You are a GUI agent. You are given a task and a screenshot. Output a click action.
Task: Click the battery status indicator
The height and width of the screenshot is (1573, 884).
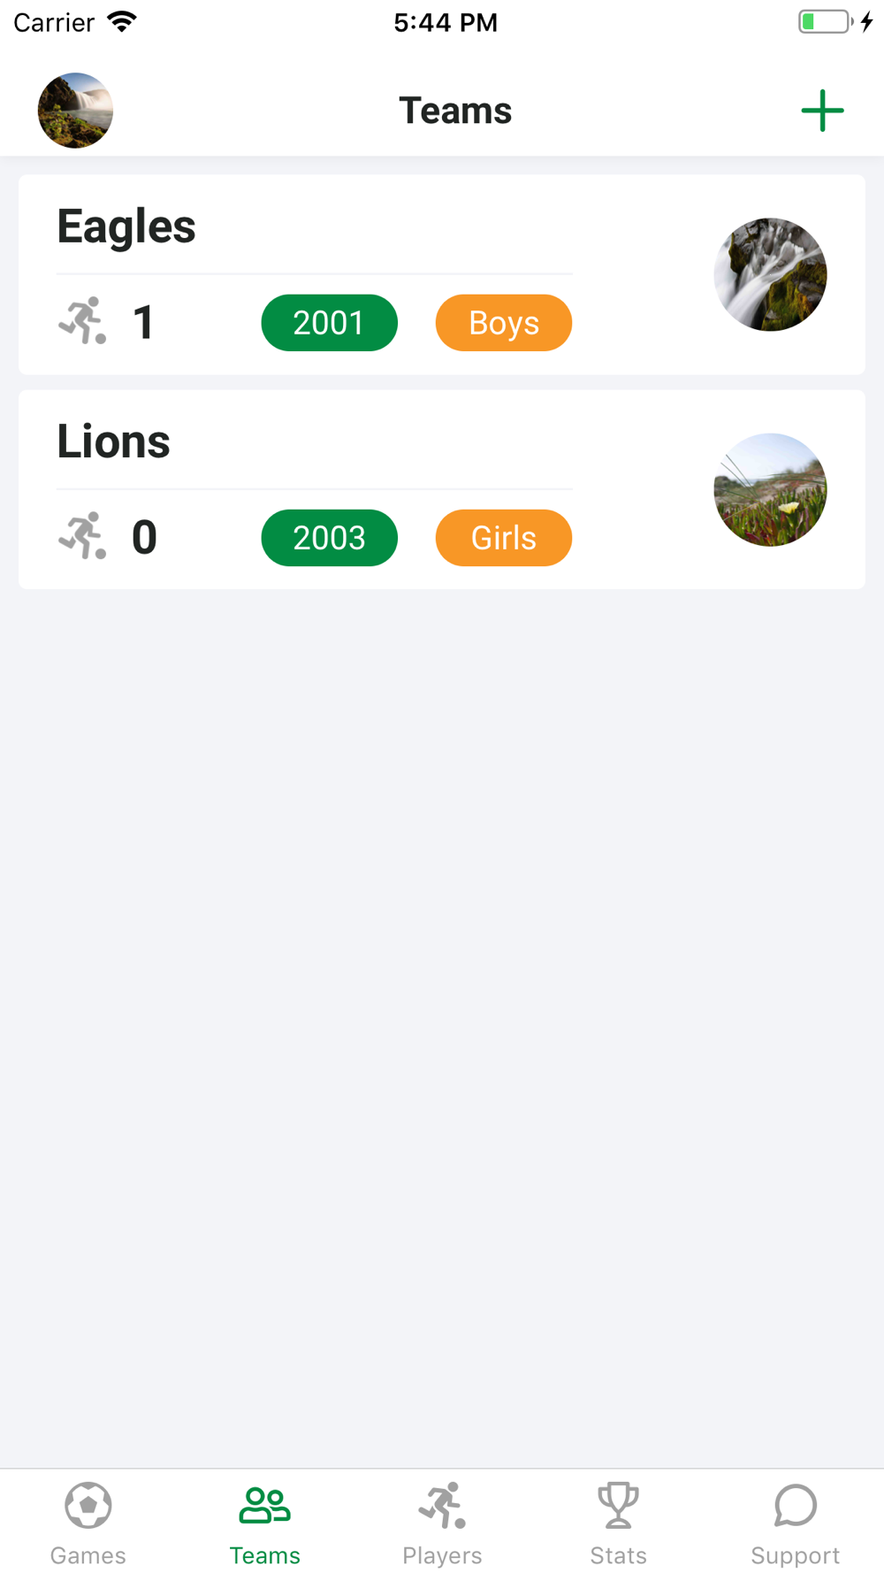click(x=827, y=22)
